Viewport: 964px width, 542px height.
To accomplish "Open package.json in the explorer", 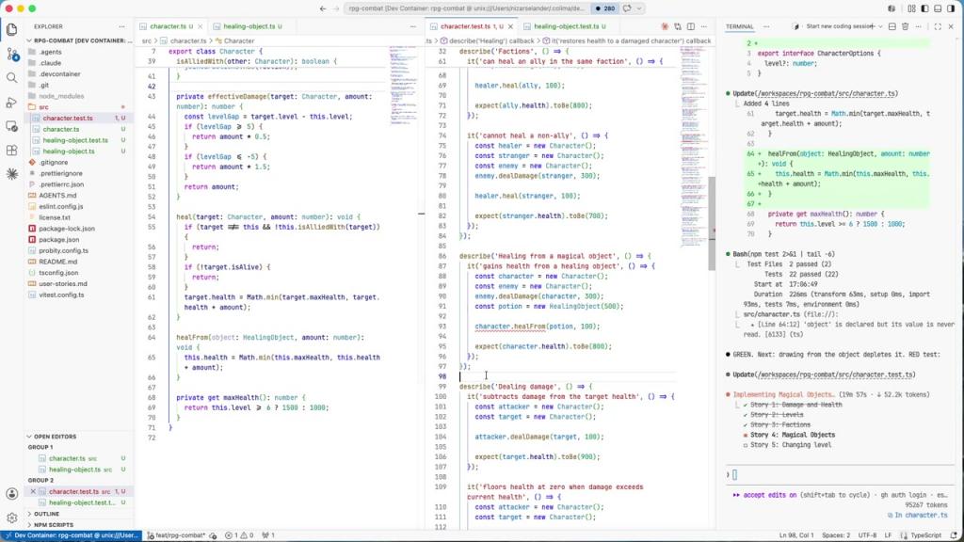I will click(79, 240).
